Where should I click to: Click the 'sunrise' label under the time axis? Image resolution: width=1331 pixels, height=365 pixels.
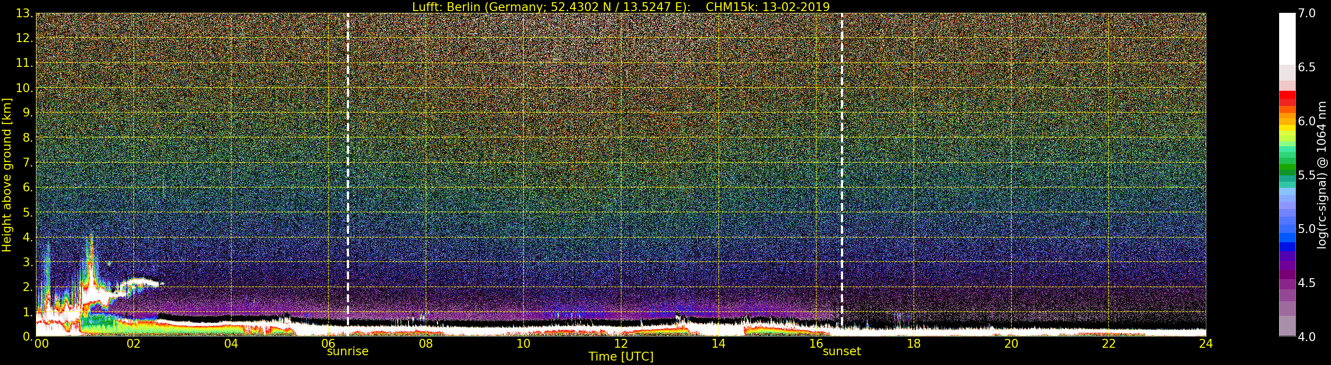click(x=348, y=352)
